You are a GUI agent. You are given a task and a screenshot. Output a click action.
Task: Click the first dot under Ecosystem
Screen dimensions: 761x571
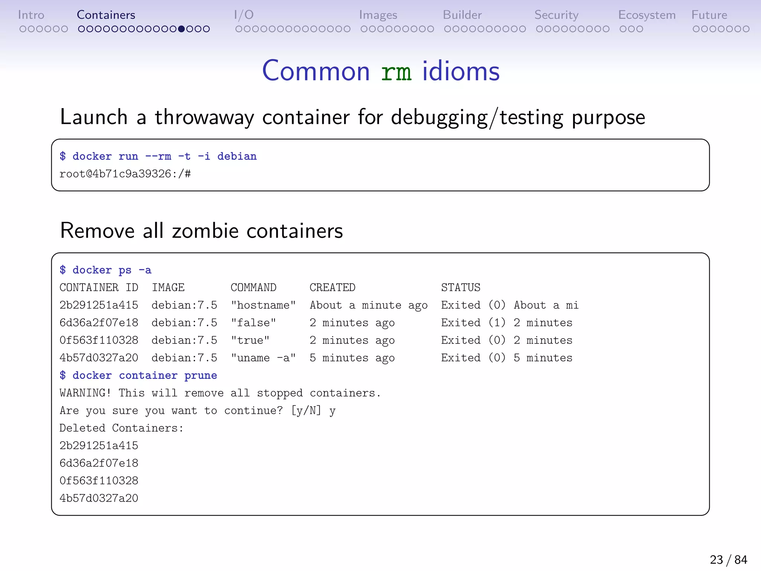tap(623, 29)
